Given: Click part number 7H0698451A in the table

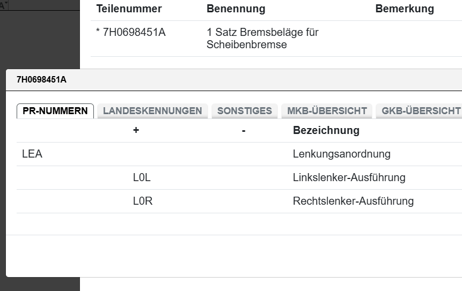Looking at the screenshot, I should 133,33.
